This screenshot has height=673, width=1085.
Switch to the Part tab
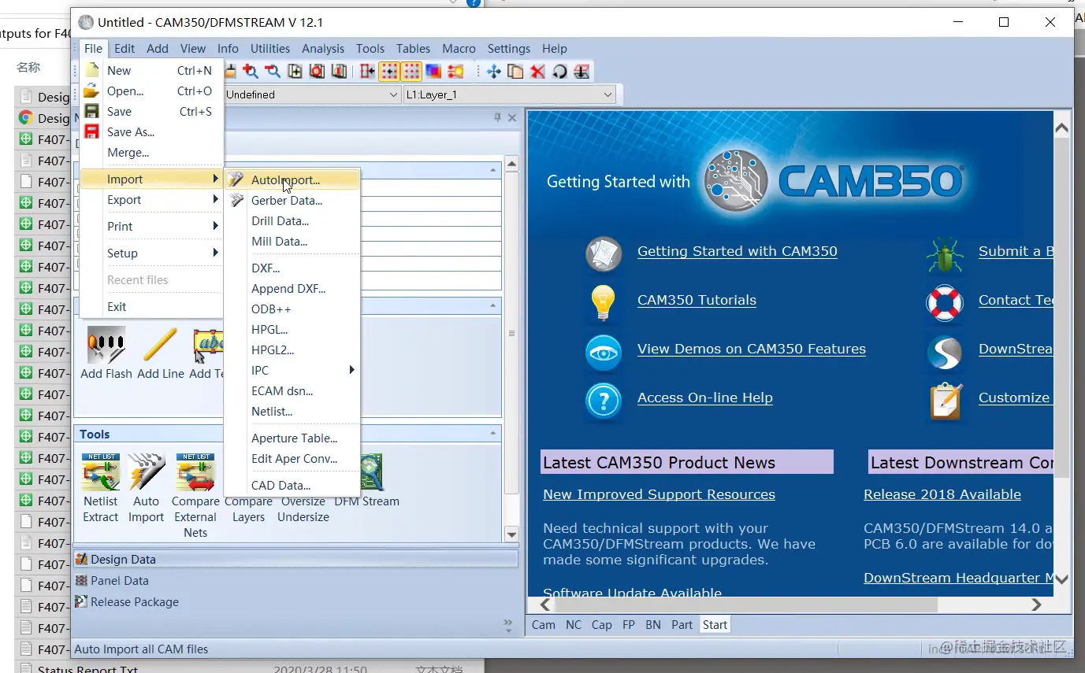point(682,625)
